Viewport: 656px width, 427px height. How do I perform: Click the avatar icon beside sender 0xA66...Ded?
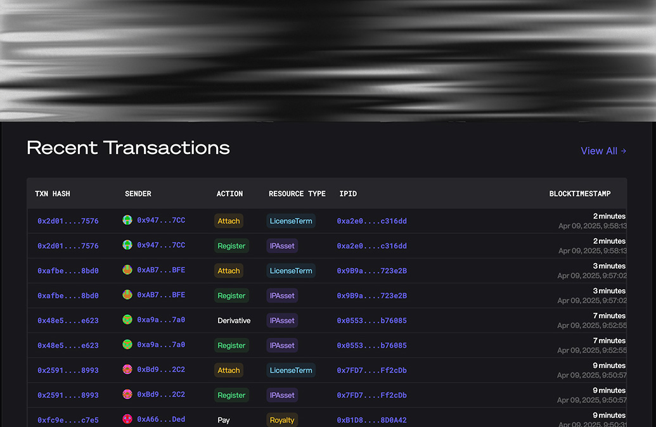[127, 419]
